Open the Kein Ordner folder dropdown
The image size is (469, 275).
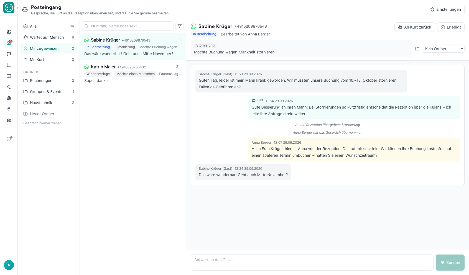click(443, 49)
